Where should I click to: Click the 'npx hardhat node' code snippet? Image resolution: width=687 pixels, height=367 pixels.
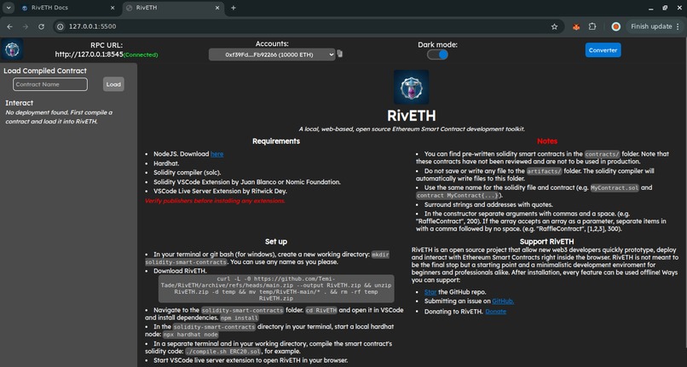coord(191,334)
